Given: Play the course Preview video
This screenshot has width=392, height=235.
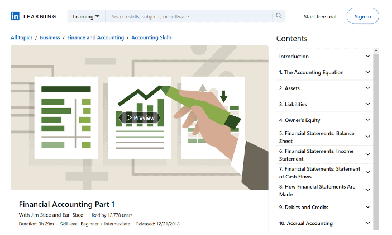Looking at the screenshot, I should pyautogui.click(x=140, y=117).
